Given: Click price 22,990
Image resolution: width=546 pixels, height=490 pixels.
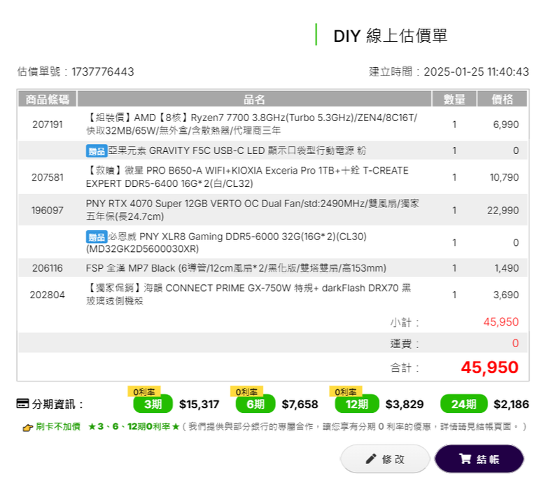Looking at the screenshot, I should click(503, 210).
